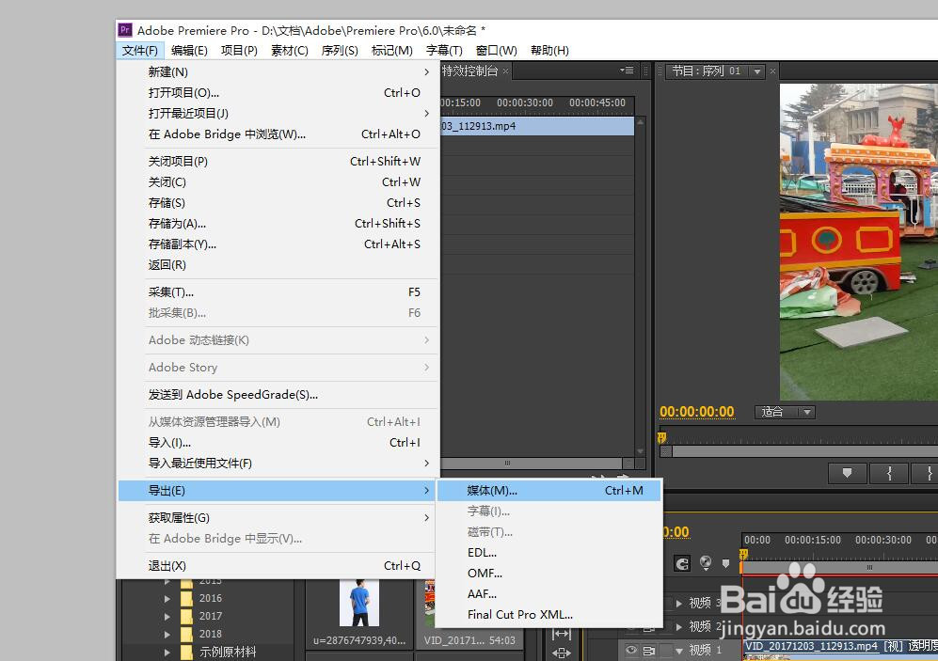Select 关闭项目(P) menu item
This screenshot has width=938, height=661.
tap(278, 162)
